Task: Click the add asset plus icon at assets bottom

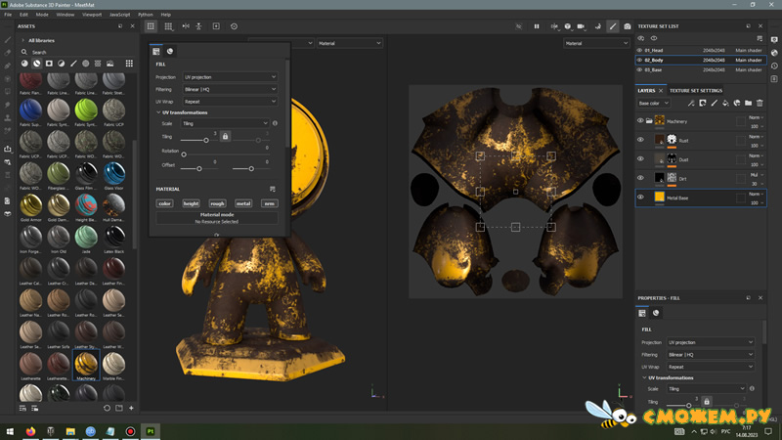Action: 131,408
